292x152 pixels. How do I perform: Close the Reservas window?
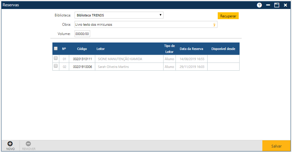285,5
